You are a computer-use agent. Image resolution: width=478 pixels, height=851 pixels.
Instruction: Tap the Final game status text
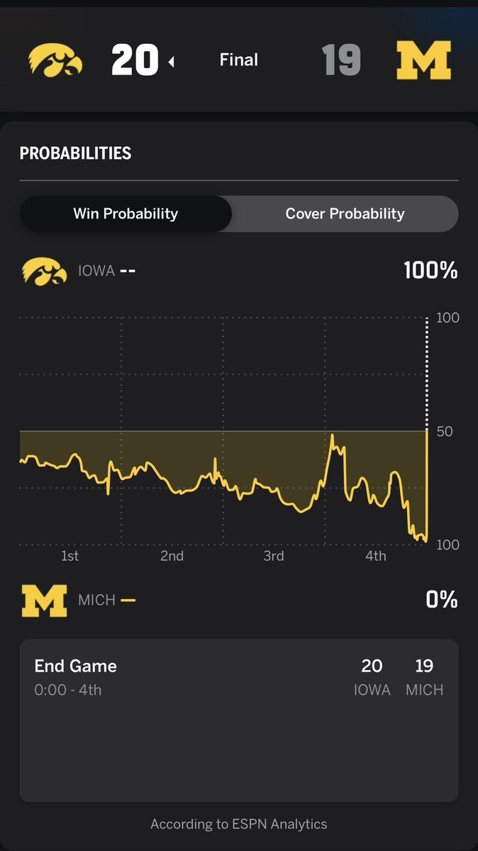[x=239, y=60]
